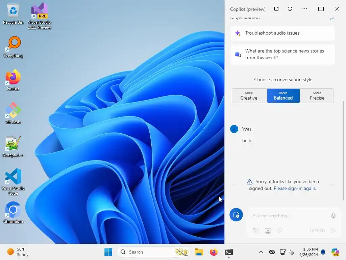Open Copilot link in browser

click(x=276, y=9)
